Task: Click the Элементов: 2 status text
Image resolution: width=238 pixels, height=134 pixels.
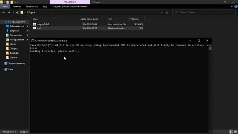Action: point(9,132)
